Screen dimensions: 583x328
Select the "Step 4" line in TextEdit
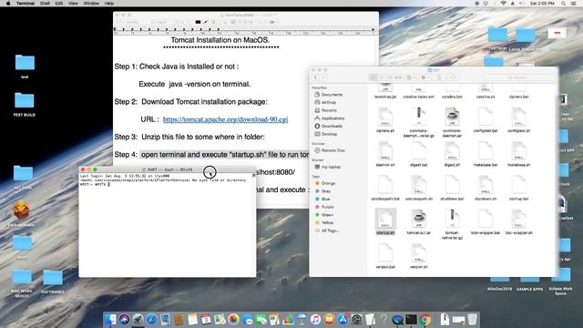(211, 154)
